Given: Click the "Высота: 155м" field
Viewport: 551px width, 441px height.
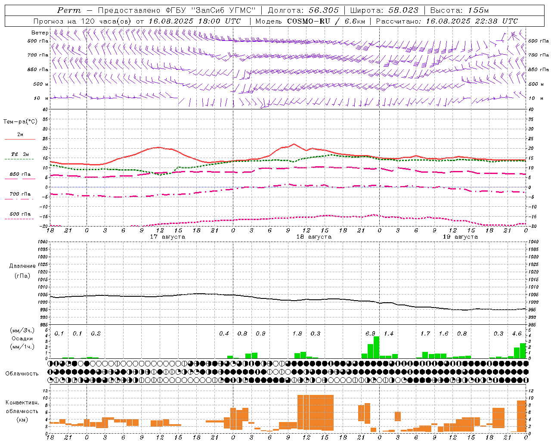Looking at the screenshot, I should pos(459,10).
